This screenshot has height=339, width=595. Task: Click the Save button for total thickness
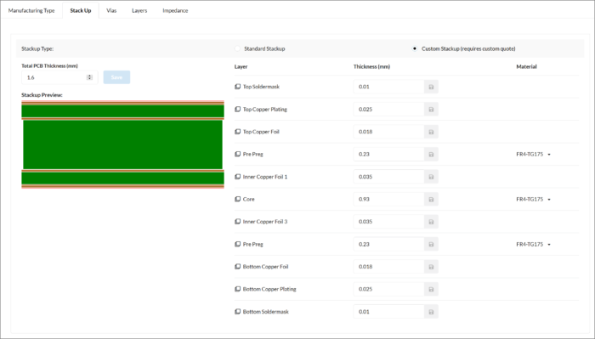116,77
